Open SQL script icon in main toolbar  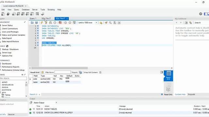(8, 14)
